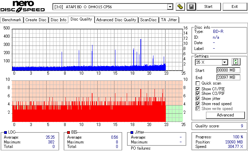Click the LDC maximum value 382
The image size is (248, 151).
(x=51, y=142)
